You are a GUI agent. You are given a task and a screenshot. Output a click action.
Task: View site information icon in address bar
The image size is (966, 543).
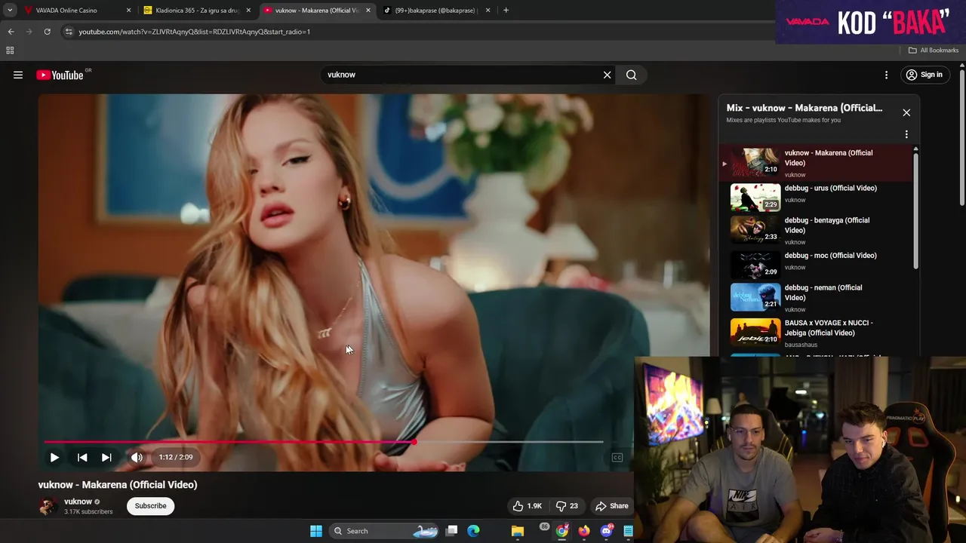pyautogui.click(x=69, y=32)
